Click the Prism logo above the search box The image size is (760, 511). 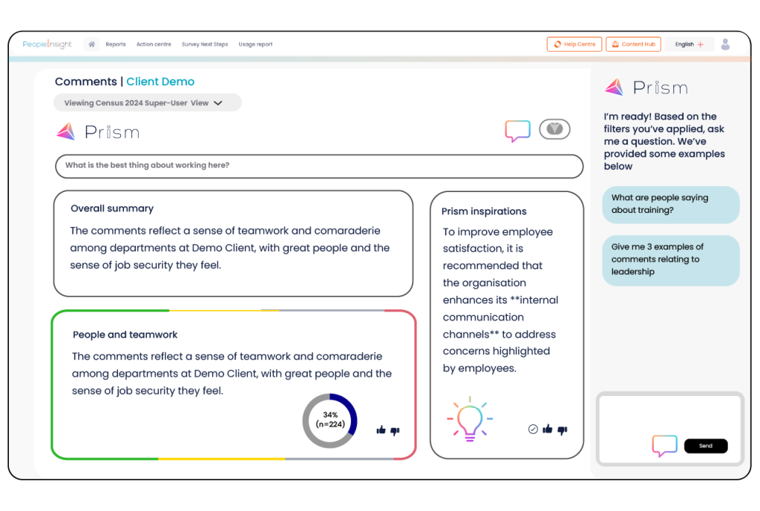click(98, 132)
